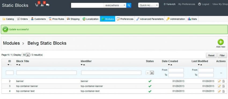Image resolution: width=228 pixels, height=99 pixels.
Task: Sort ID column descending arrow
Action: click(8, 65)
